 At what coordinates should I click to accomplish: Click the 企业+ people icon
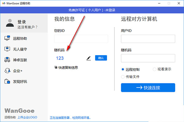[x=7, y=71]
